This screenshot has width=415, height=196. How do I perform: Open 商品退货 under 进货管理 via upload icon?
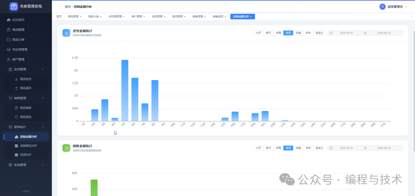pyautogui.click(x=17, y=88)
